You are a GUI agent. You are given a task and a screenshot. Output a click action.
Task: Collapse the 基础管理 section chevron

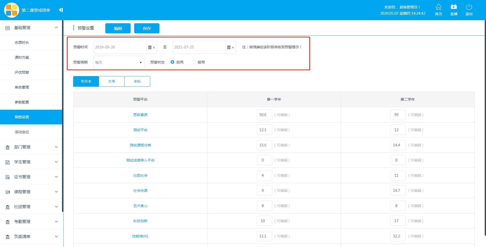pos(56,28)
